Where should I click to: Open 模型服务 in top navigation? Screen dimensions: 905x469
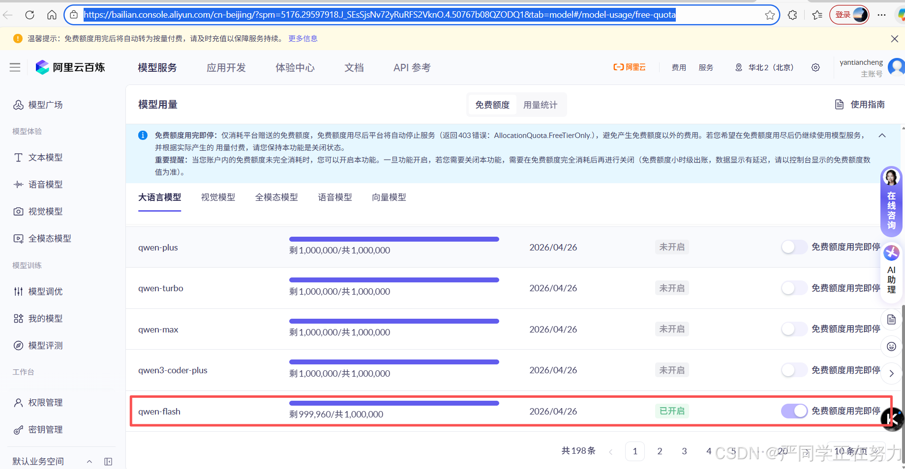pyautogui.click(x=157, y=67)
